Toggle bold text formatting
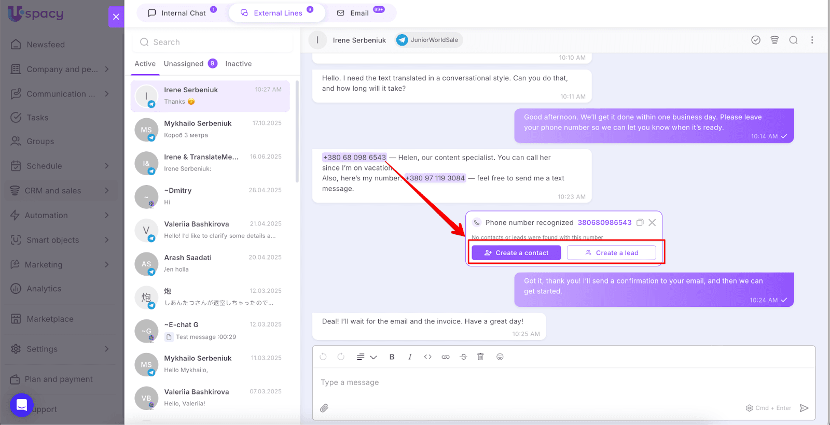The image size is (830, 425). [x=392, y=357]
